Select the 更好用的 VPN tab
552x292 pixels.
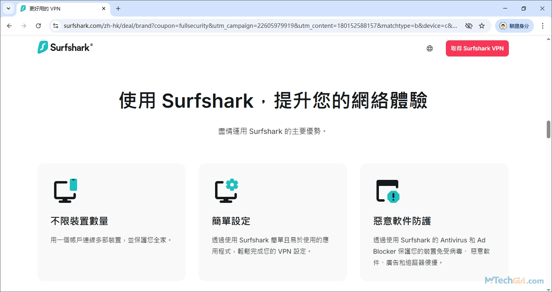click(x=63, y=8)
